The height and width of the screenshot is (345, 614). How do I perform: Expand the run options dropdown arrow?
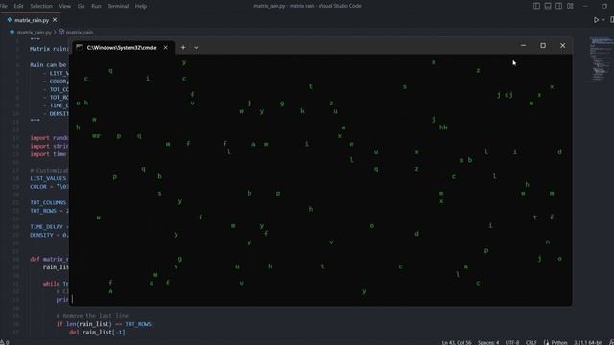pyautogui.click(x=603, y=20)
